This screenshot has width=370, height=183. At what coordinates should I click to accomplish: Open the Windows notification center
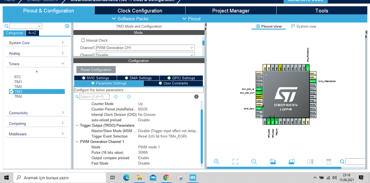[x=361, y=177]
